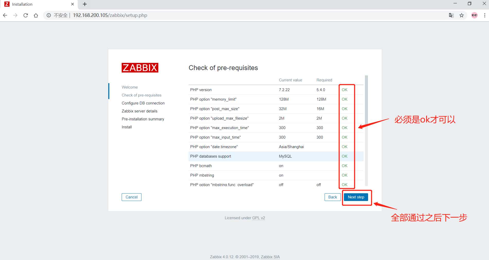Click current value 7.2.22
Viewport: 489px width, 260px height.
pyautogui.click(x=284, y=90)
